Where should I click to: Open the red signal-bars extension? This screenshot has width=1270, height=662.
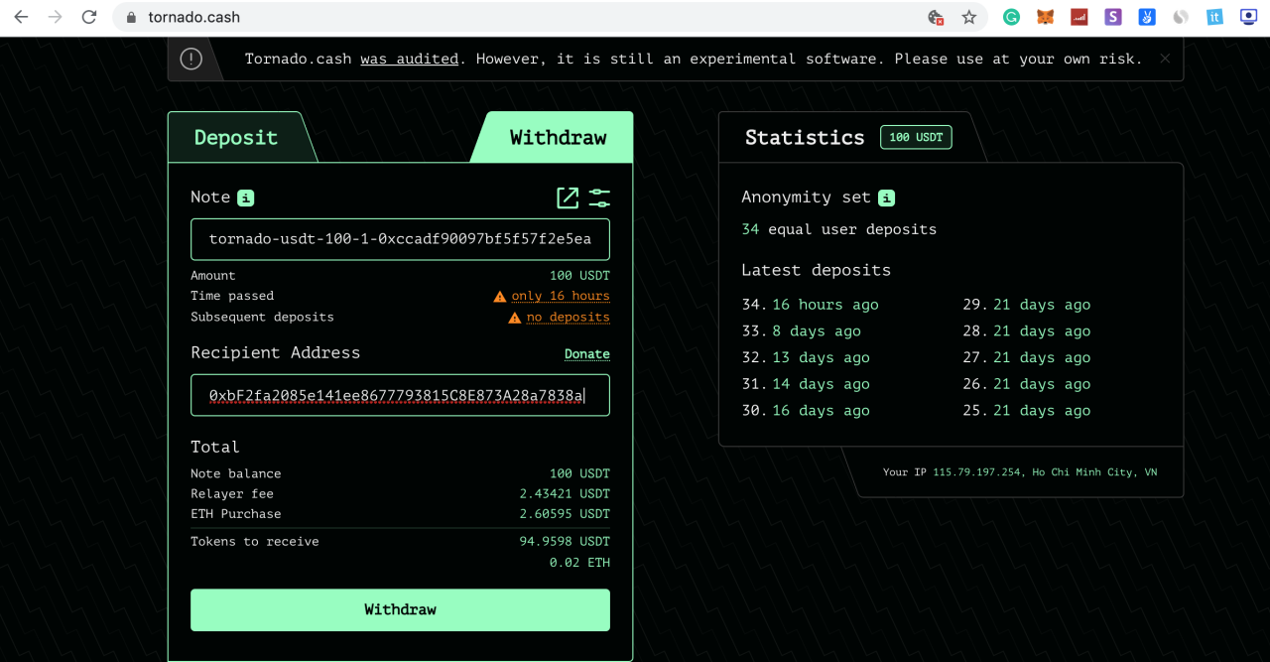point(1079,17)
